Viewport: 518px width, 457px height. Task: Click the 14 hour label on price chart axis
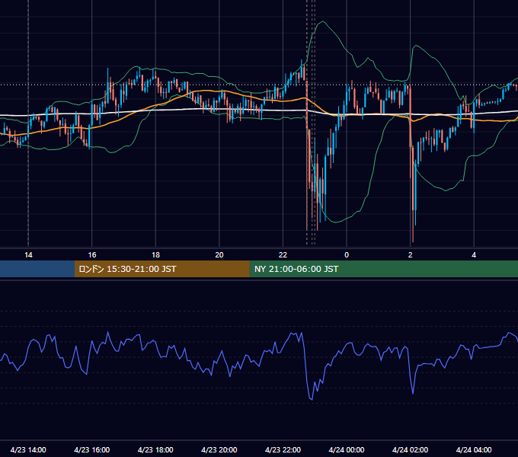(x=28, y=255)
